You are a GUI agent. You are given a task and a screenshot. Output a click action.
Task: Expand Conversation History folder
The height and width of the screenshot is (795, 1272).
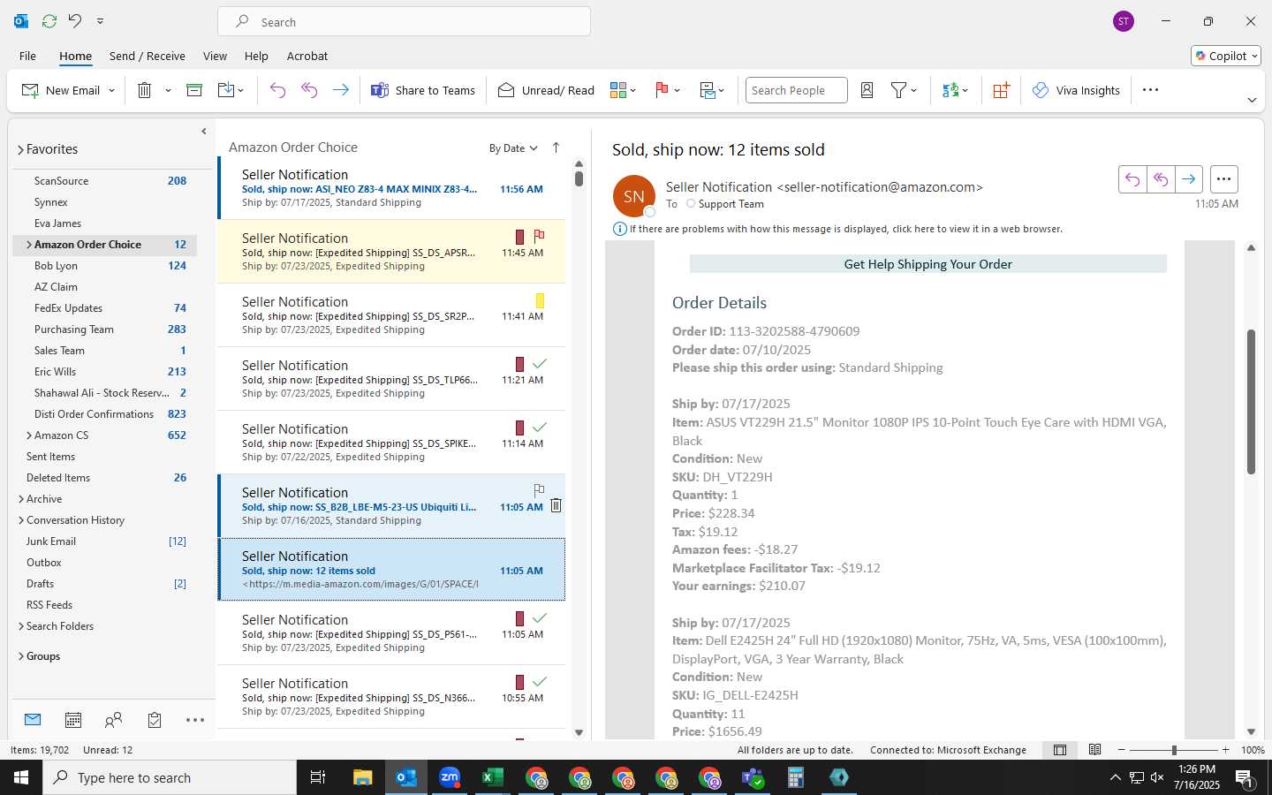(x=21, y=520)
